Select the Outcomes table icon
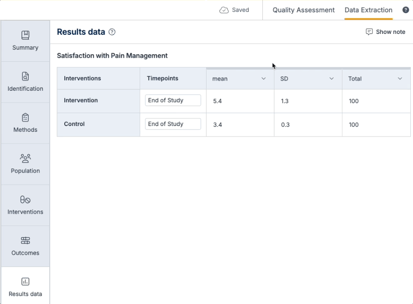Image resolution: width=413 pixels, height=304 pixels. (26, 241)
